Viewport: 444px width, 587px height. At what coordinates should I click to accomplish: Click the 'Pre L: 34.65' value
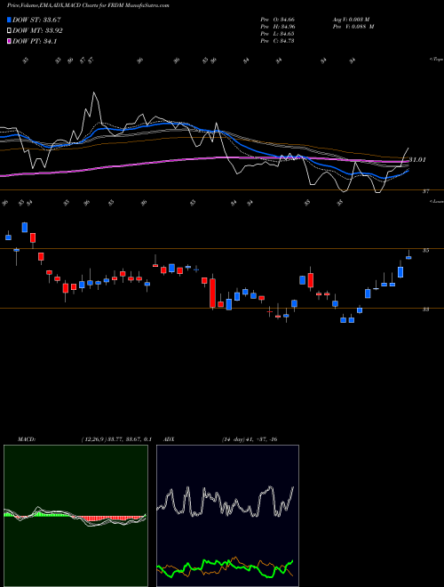278,33
